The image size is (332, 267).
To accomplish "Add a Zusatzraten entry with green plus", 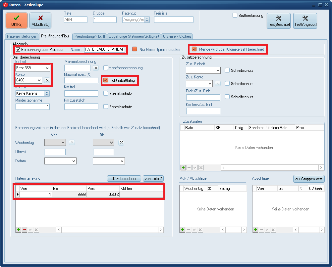I will point(183,168).
